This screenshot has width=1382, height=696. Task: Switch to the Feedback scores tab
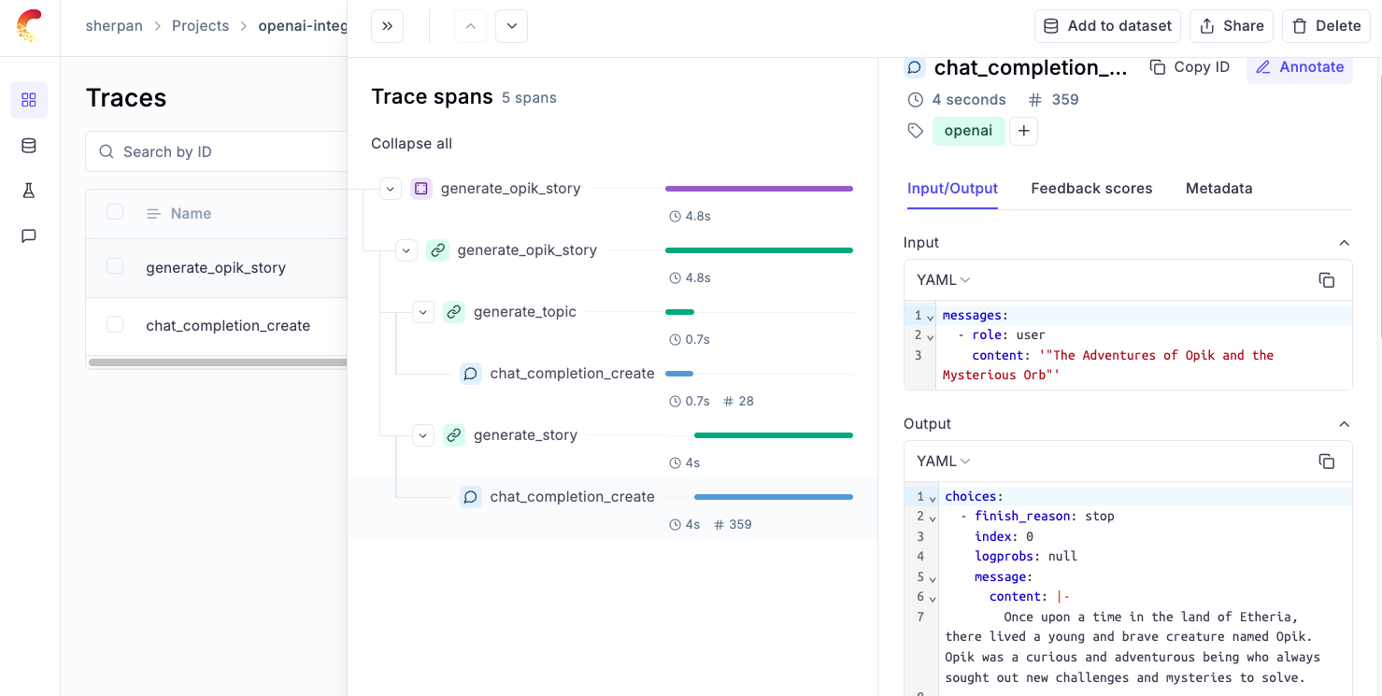[x=1091, y=188]
